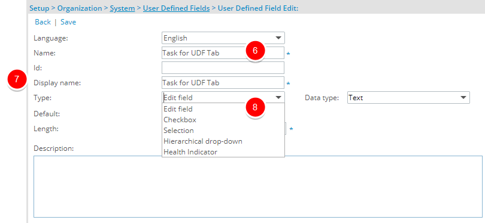The image size is (485, 223).
Task: Click the red step 7 marker
Action: pyautogui.click(x=17, y=79)
